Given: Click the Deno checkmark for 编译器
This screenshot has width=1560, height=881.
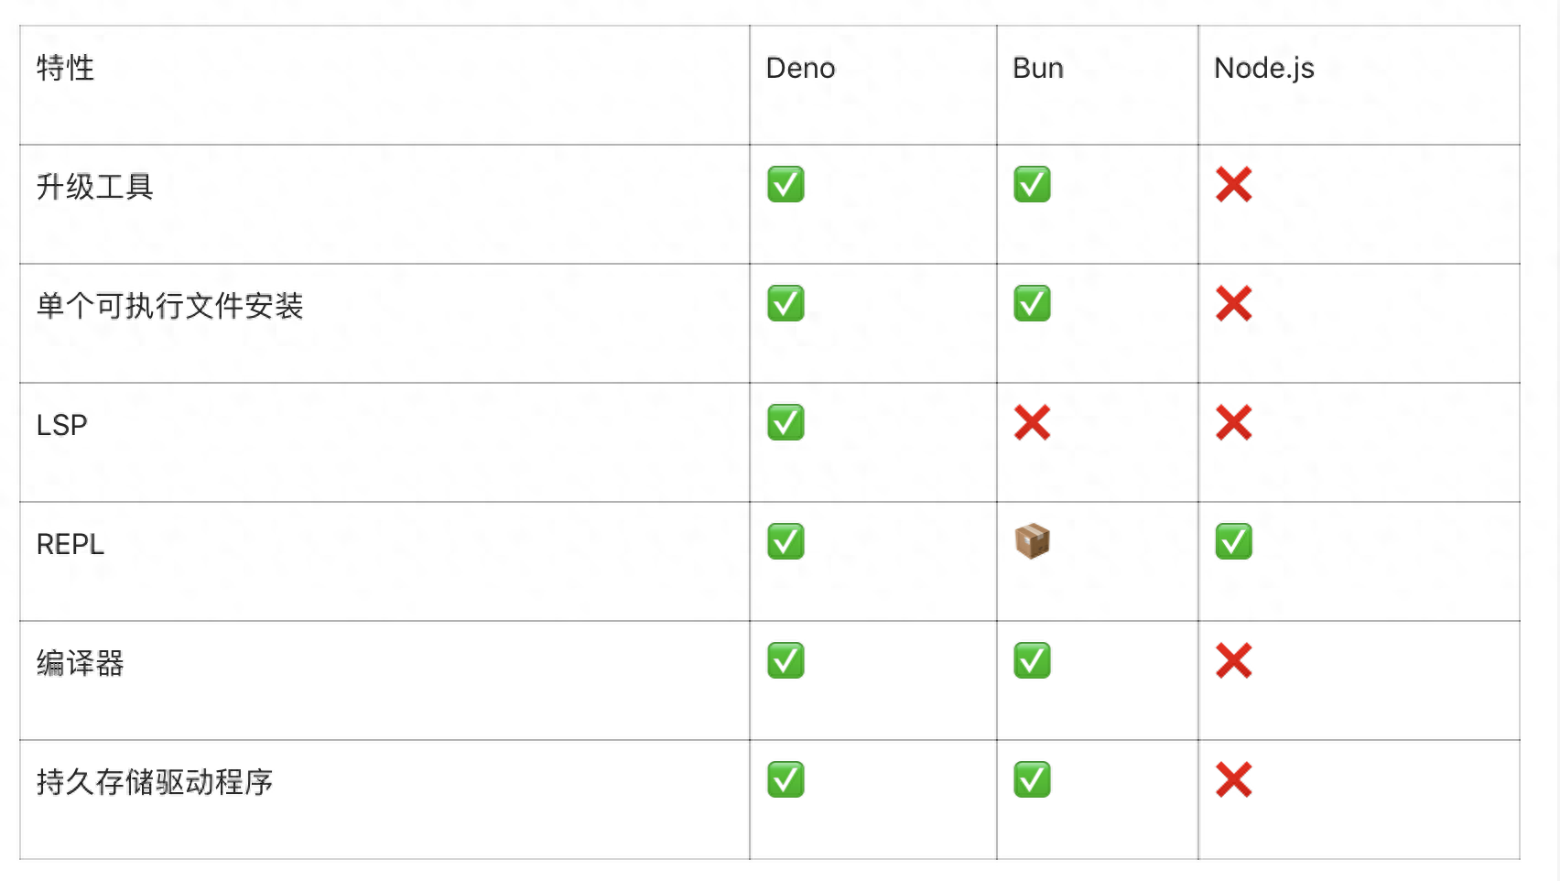Looking at the screenshot, I should coord(785,660).
